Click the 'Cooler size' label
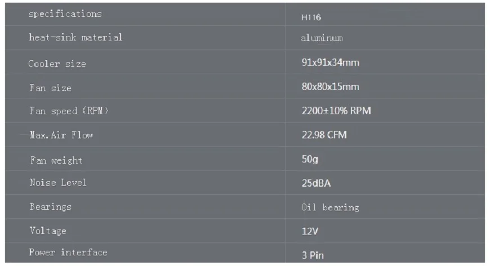 pyautogui.click(x=57, y=64)
